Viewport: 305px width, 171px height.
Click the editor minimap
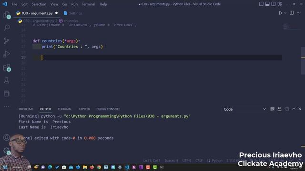pos(291,27)
